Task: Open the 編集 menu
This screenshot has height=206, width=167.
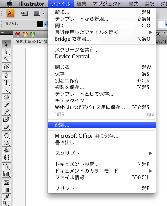Action: 82,4
